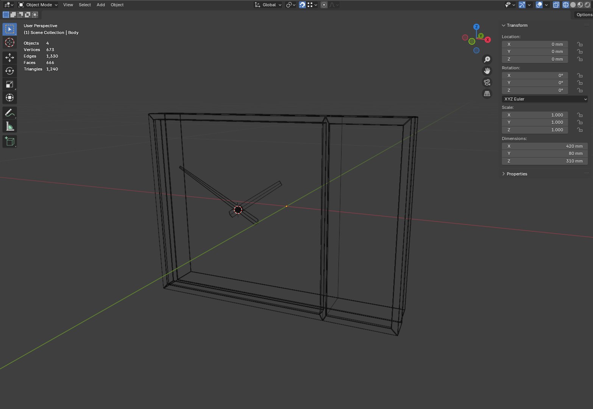The image size is (593, 409).
Task: Lock the Z location value
Action: click(x=580, y=59)
